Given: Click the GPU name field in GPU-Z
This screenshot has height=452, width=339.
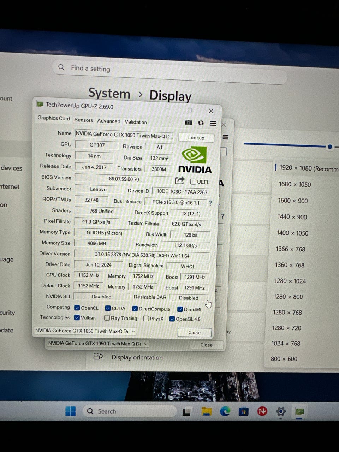Looking at the screenshot, I should 124,135.
